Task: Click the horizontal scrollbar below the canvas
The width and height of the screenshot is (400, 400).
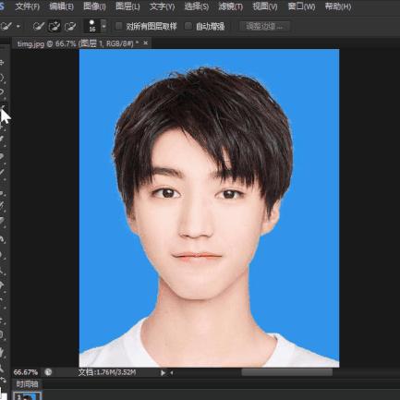Action: [286, 372]
